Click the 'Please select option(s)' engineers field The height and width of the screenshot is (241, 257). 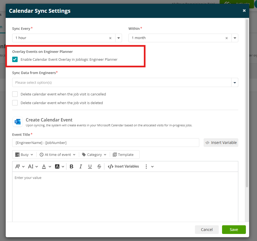point(122,83)
